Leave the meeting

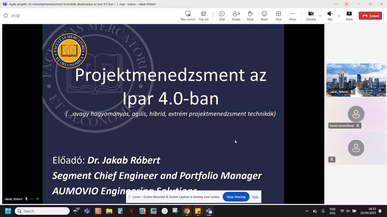(370, 16)
